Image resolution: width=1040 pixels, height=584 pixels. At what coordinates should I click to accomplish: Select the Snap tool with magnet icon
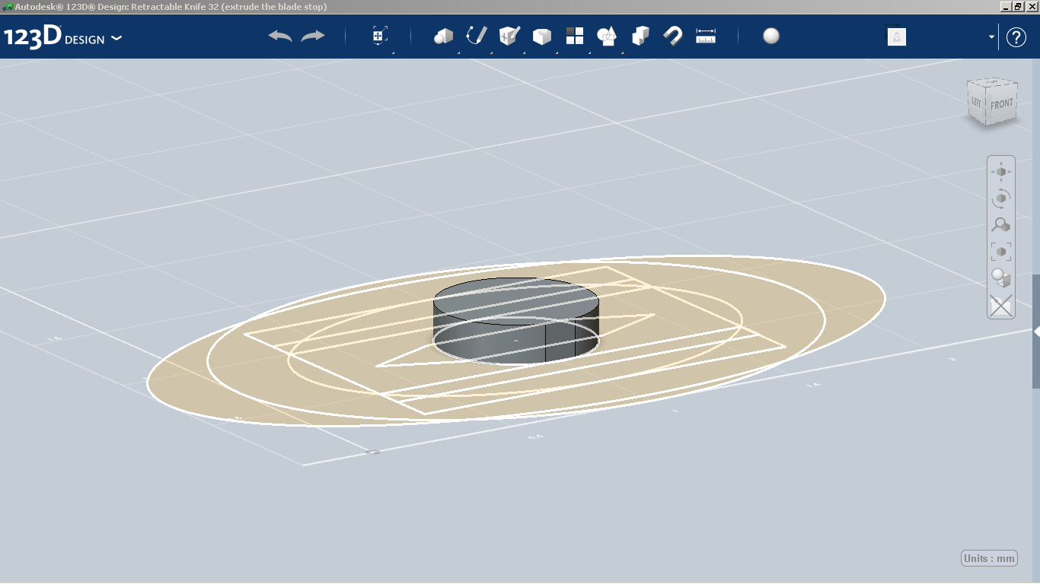click(x=672, y=35)
